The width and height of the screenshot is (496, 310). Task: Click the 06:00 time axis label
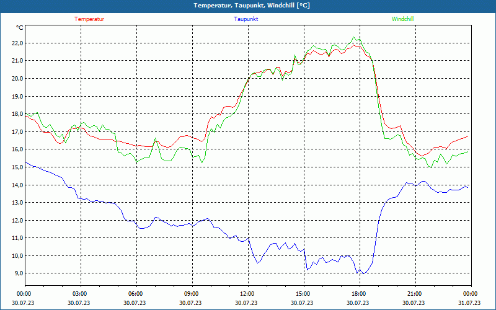pyautogui.click(x=136, y=294)
